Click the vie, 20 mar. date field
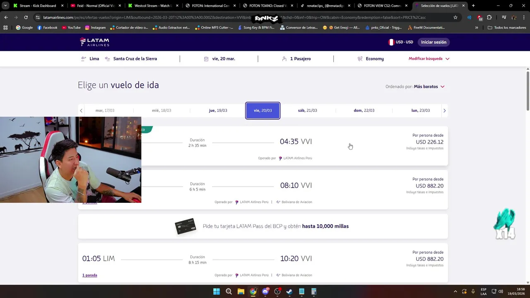The width and height of the screenshot is (530, 298). [x=219, y=59]
